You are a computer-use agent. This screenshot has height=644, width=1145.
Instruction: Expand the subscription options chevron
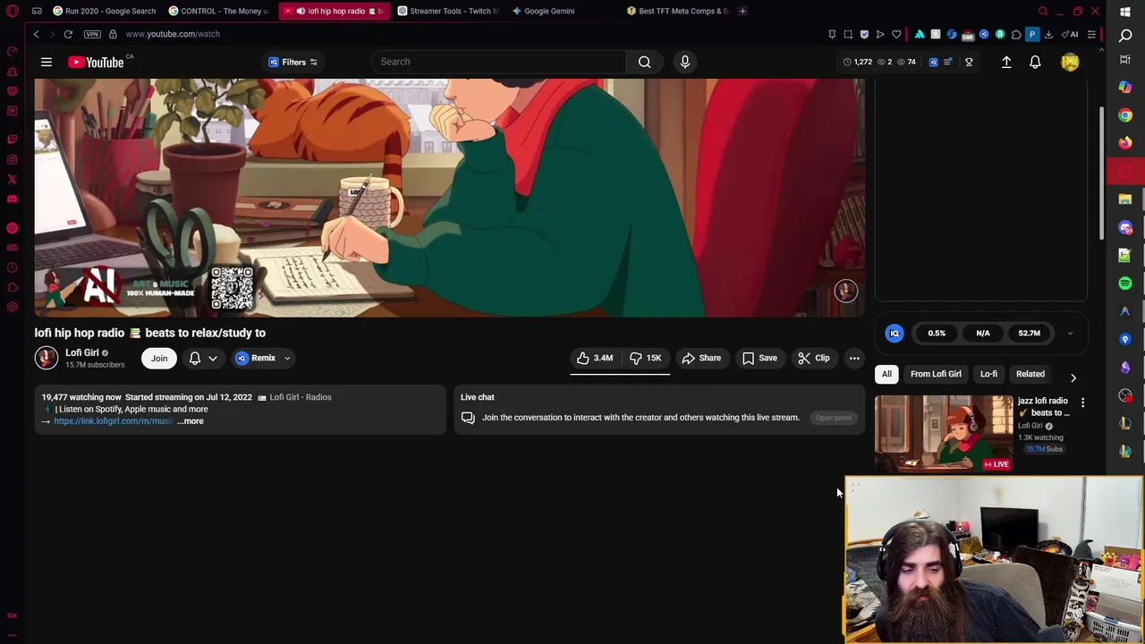pyautogui.click(x=213, y=358)
